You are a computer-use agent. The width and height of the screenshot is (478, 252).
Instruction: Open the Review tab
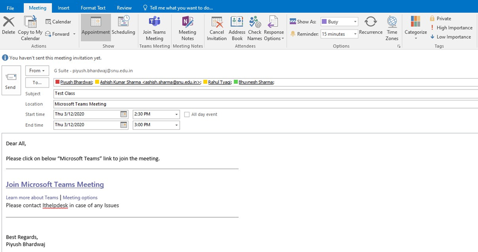(124, 8)
